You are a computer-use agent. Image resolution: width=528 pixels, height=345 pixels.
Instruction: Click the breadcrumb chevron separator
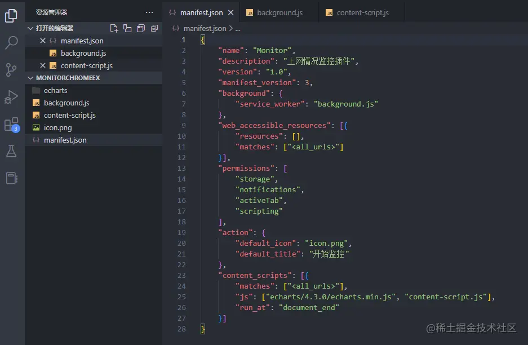(230, 29)
